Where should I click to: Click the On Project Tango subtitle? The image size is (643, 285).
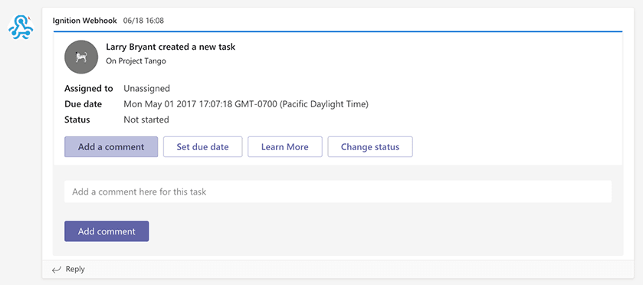(136, 61)
